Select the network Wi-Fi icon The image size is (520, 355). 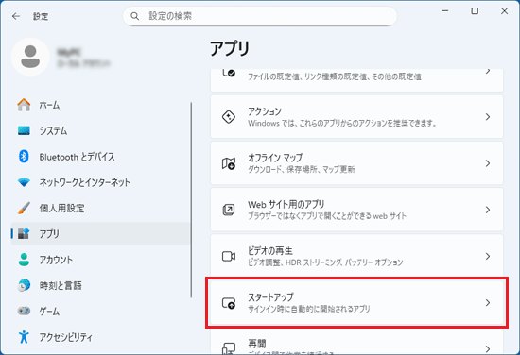pyautogui.click(x=24, y=182)
